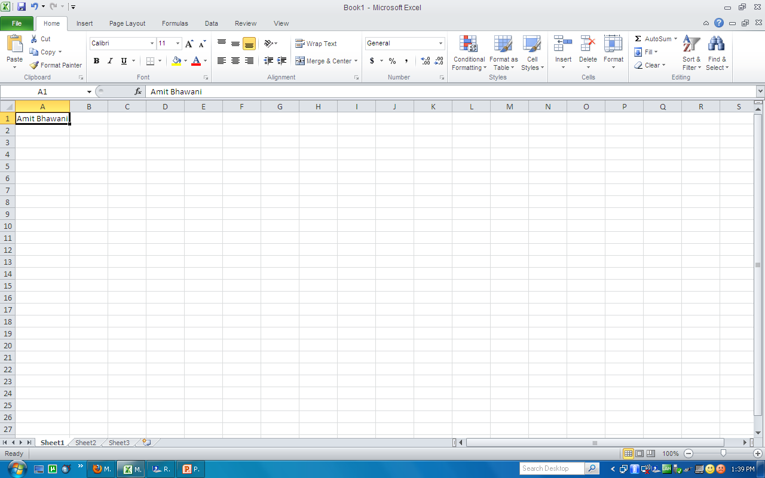Apply center alignment to the text

click(235, 60)
